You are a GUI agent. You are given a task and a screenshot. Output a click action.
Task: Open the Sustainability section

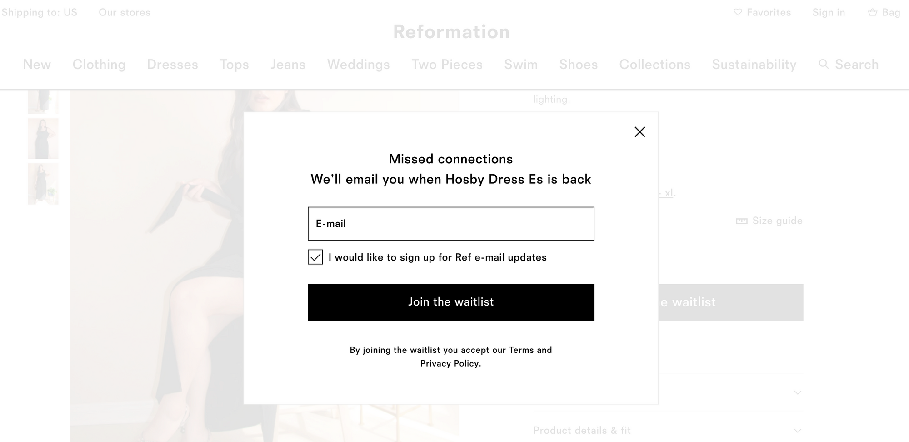[x=754, y=64]
